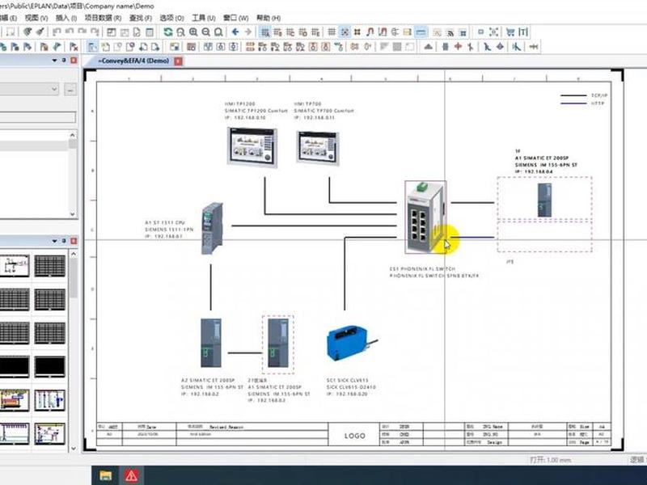Click the zoom in magnifier icon
Screen dimensions: 647x485
(193, 32)
